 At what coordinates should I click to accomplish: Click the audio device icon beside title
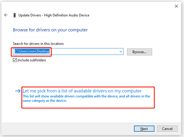[x=15, y=15]
